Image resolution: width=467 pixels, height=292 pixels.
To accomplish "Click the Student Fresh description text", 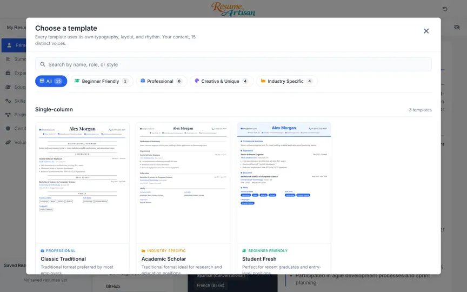I will point(281,269).
